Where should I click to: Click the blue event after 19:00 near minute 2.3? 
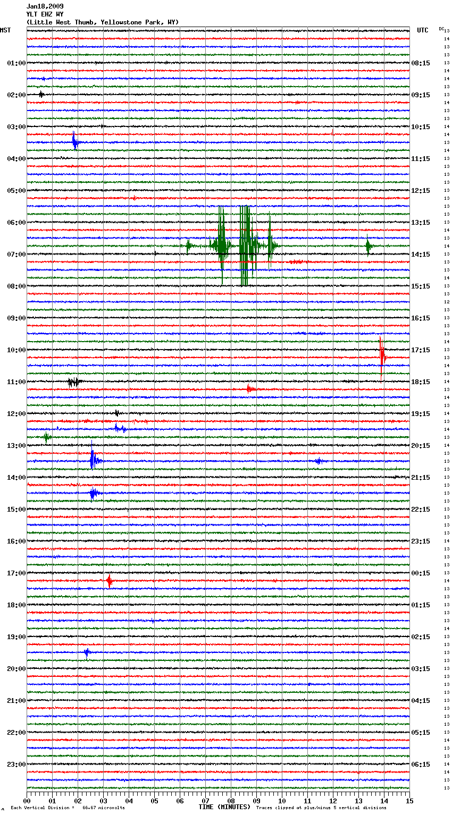click(x=87, y=652)
